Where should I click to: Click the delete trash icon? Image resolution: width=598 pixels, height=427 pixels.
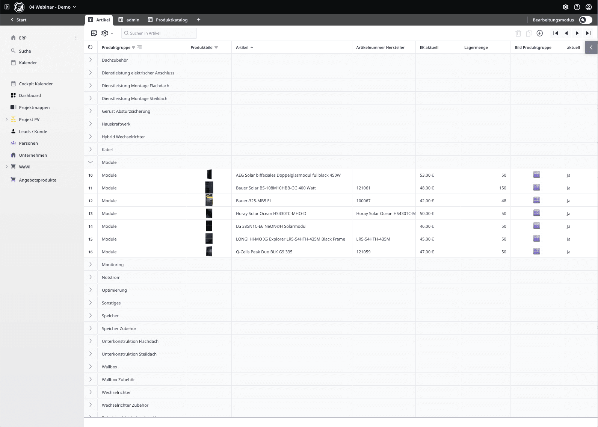click(518, 33)
